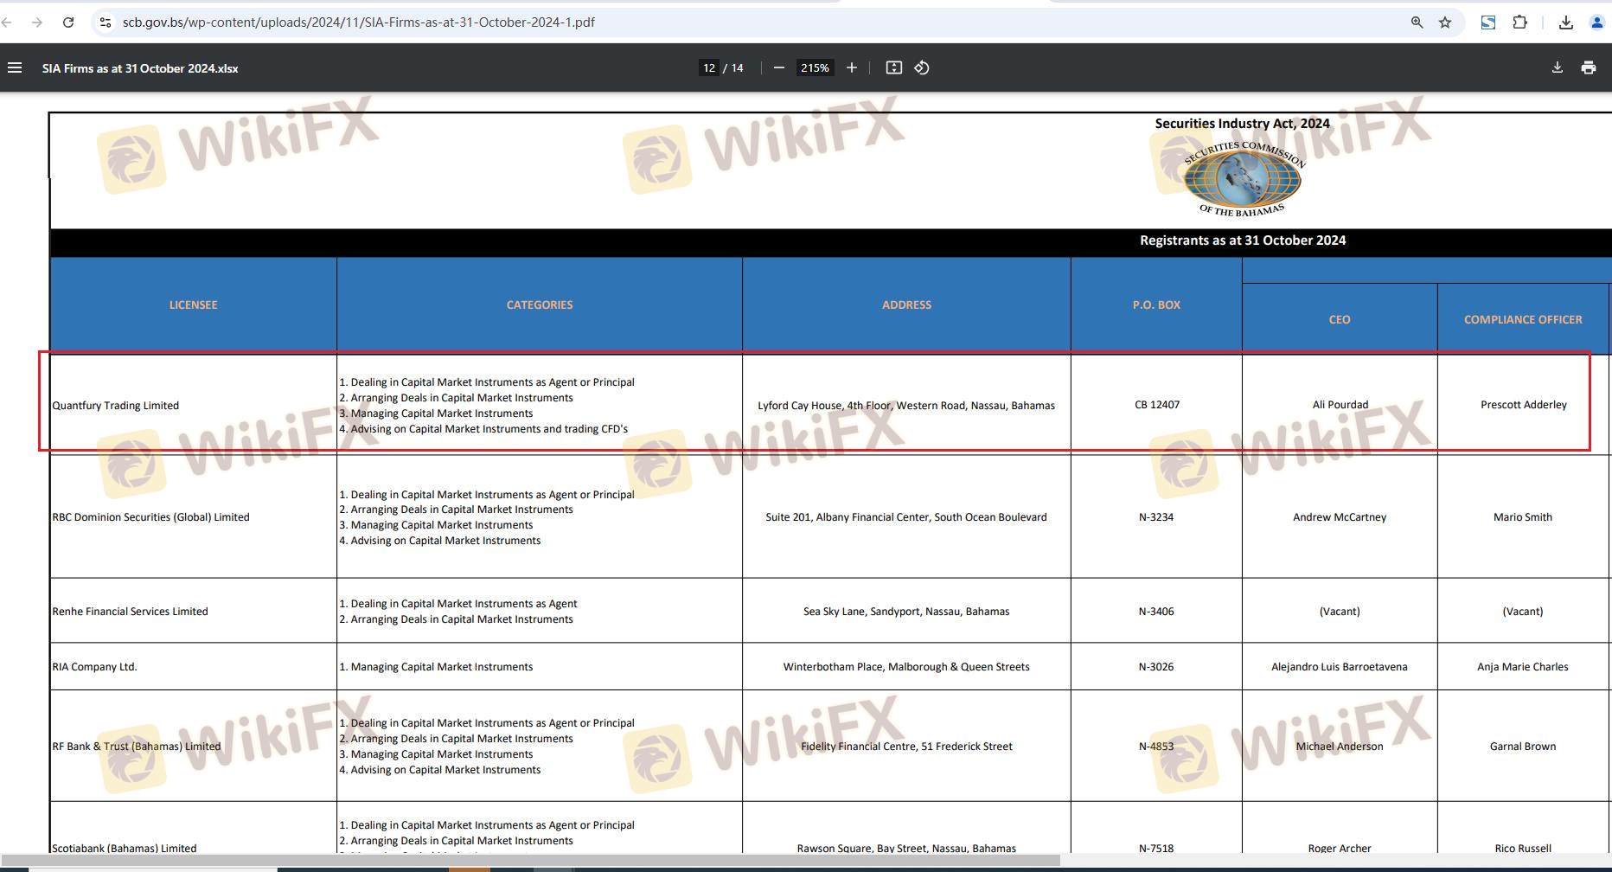Image resolution: width=1612 pixels, height=872 pixels.
Task: Open the address bar zoom indicator
Action: tap(1417, 22)
